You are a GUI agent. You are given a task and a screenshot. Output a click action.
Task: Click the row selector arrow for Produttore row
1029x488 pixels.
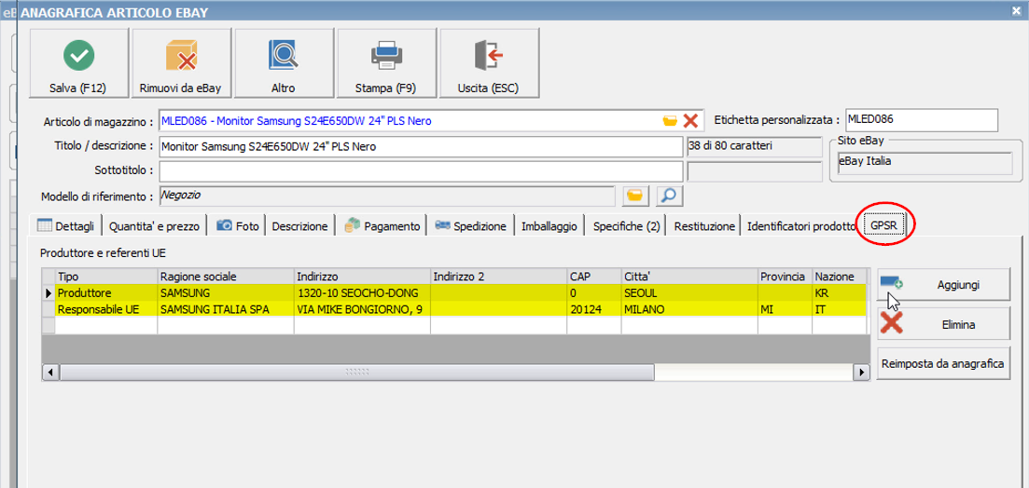point(49,292)
